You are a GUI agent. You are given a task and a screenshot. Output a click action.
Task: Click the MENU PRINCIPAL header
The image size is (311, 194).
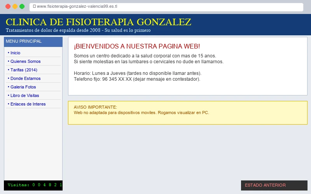(33, 42)
